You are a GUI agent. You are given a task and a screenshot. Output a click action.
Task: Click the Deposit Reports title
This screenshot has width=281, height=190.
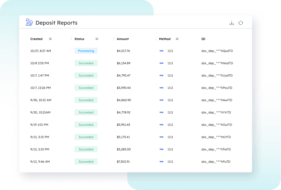(56, 23)
